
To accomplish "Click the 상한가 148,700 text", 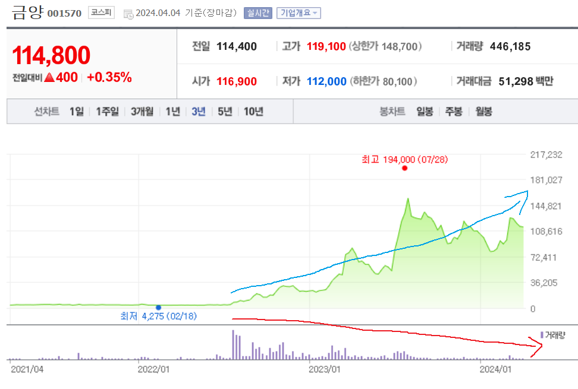I will click(385, 46).
